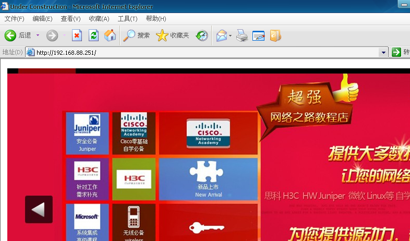The image size is (410, 241).
Task: Print the page with the printer icon
Action: [x=242, y=35]
